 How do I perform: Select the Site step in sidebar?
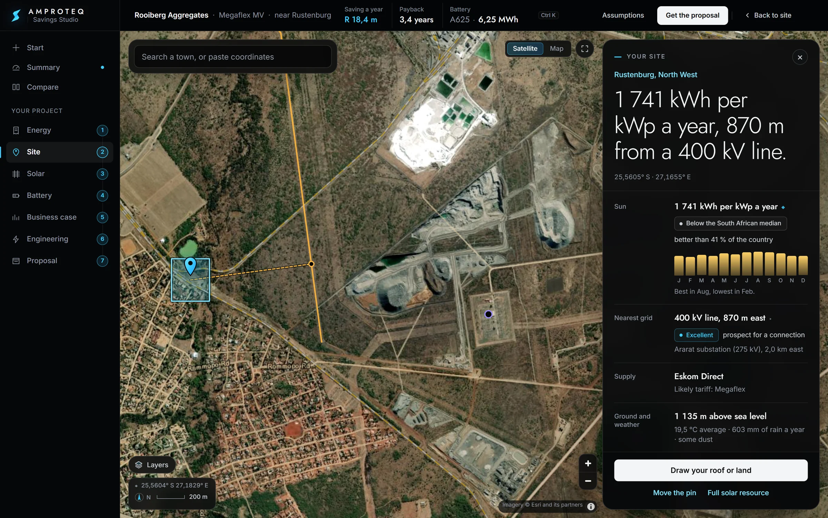[60, 152]
